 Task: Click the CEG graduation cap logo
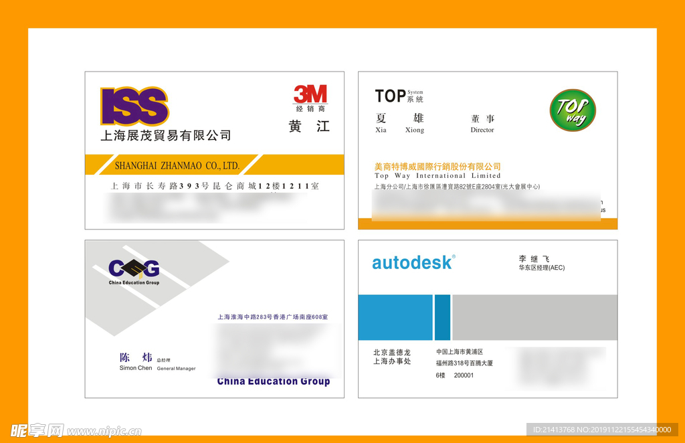coord(134,268)
